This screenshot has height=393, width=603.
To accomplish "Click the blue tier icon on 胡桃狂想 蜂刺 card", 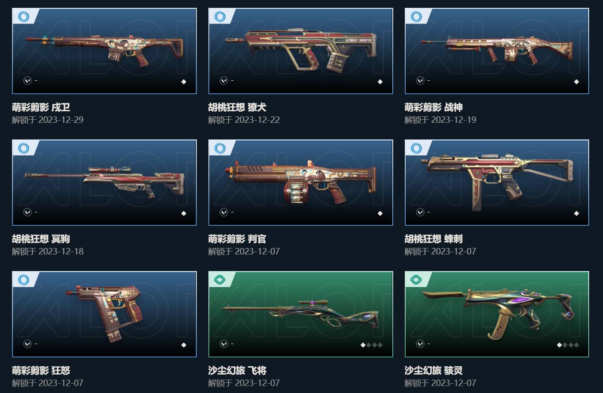I will click(416, 148).
